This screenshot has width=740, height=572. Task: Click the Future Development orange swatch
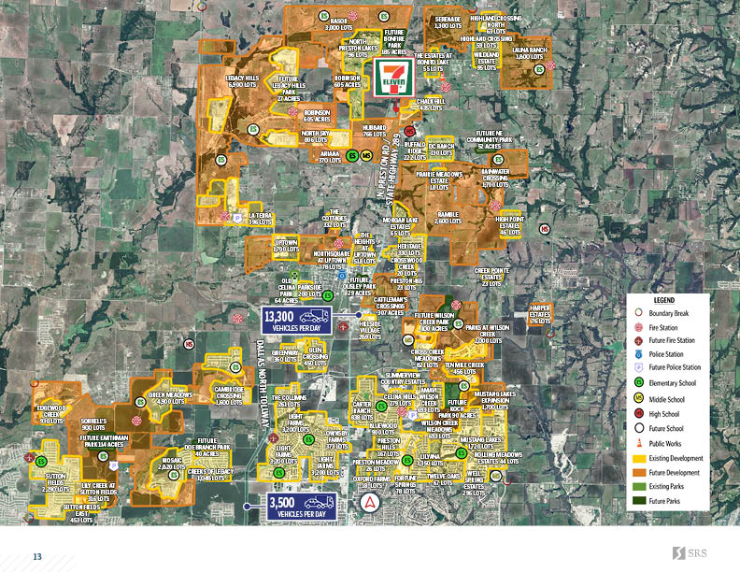click(639, 472)
